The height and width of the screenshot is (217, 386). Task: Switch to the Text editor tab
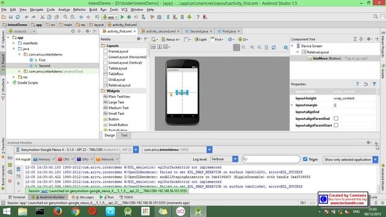124,135
